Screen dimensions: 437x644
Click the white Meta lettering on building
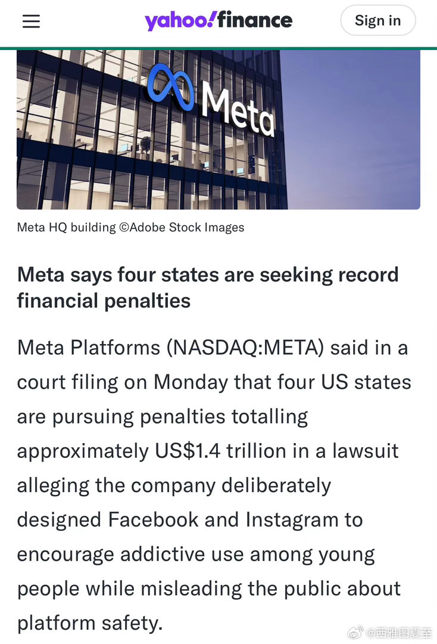pos(238,109)
